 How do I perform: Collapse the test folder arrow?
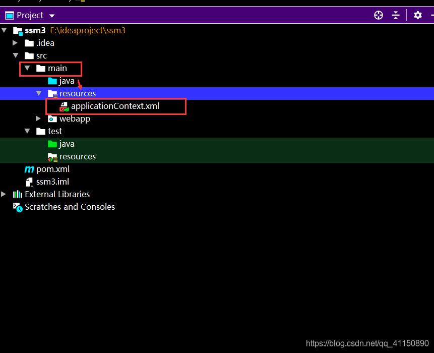pos(27,131)
